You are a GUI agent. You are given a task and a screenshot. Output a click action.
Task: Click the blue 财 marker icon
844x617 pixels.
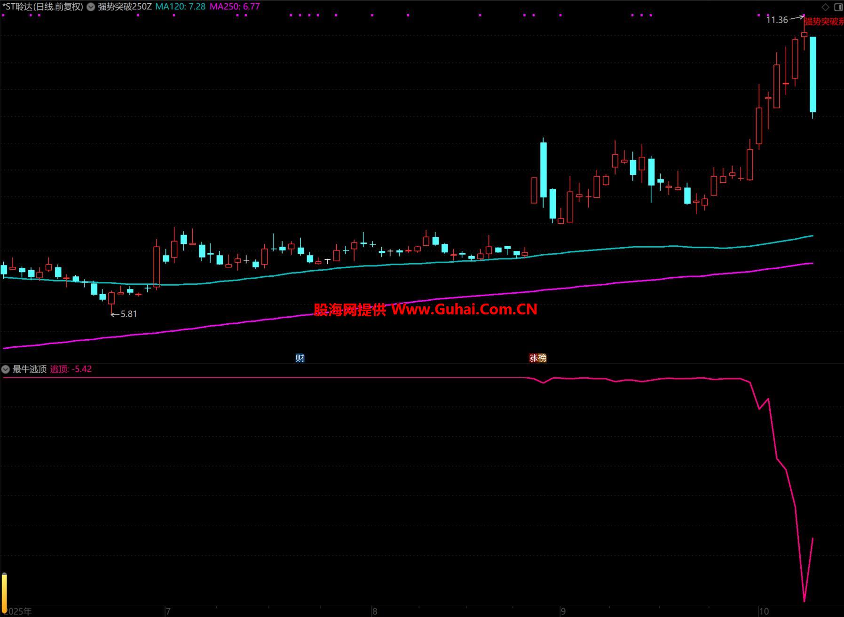(x=300, y=358)
